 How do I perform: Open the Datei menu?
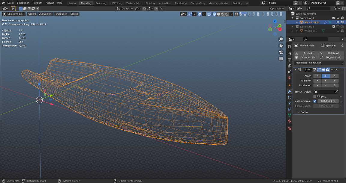(x=11, y=3)
